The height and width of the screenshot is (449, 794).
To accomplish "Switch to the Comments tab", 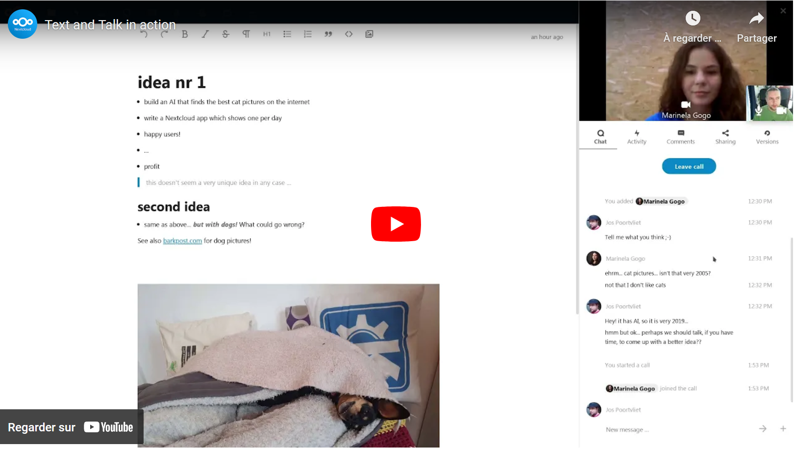I will tap(681, 137).
